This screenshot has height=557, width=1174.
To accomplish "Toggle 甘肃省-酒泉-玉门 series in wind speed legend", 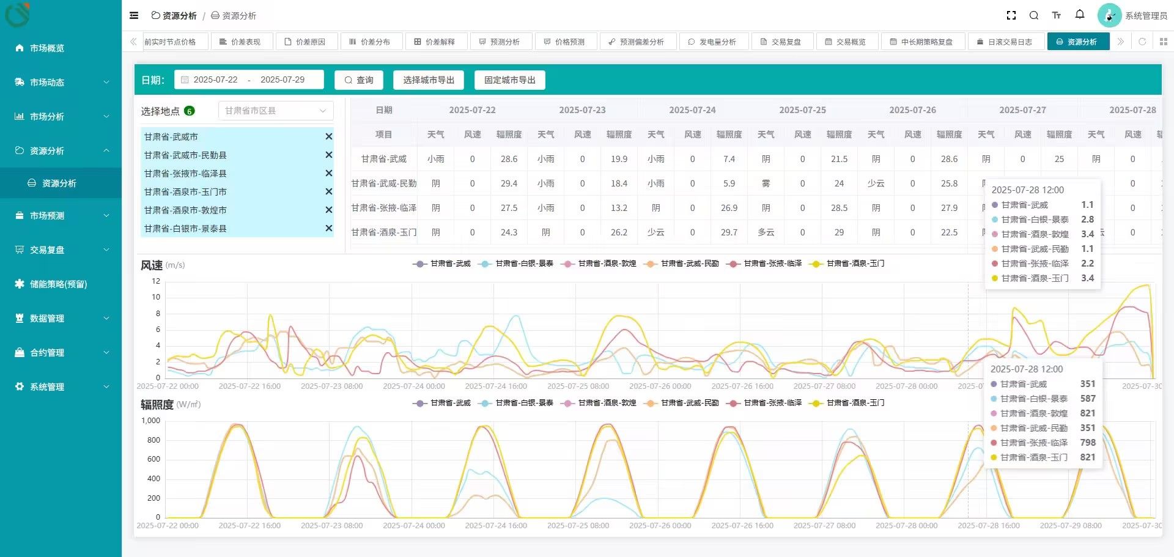I will pos(847,264).
